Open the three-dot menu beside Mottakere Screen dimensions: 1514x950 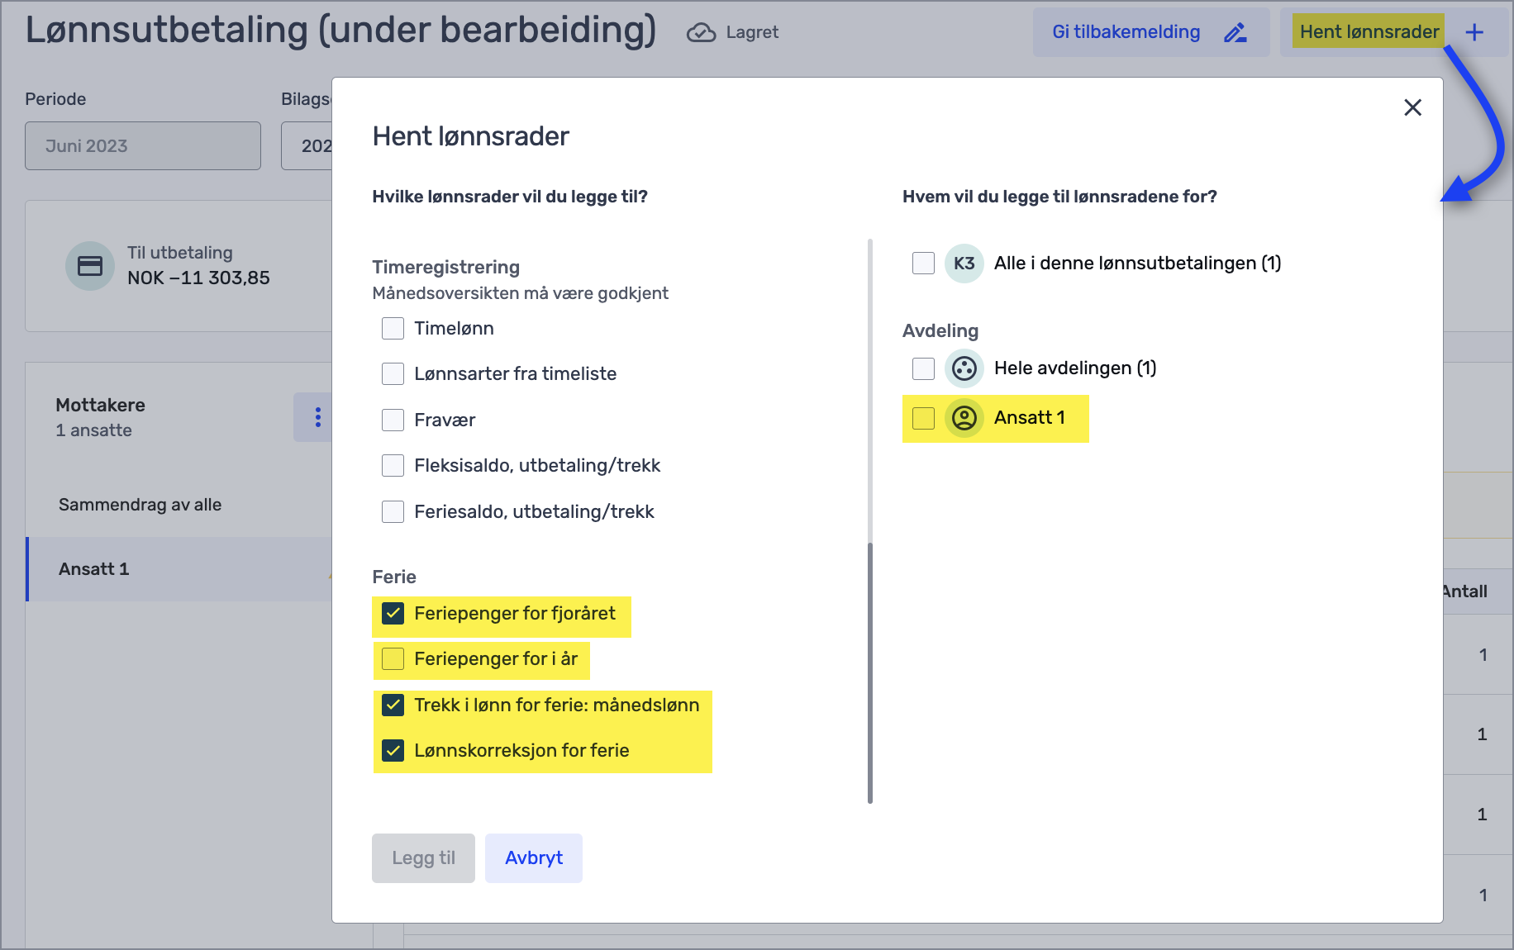(317, 417)
